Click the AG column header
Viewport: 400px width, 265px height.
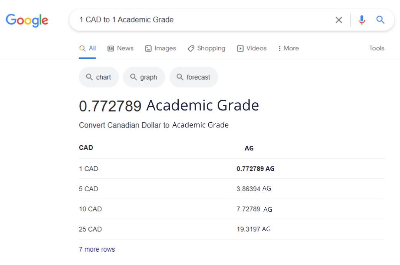[249, 148]
